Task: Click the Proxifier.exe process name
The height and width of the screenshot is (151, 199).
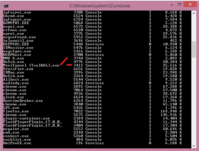Action: [18, 69]
